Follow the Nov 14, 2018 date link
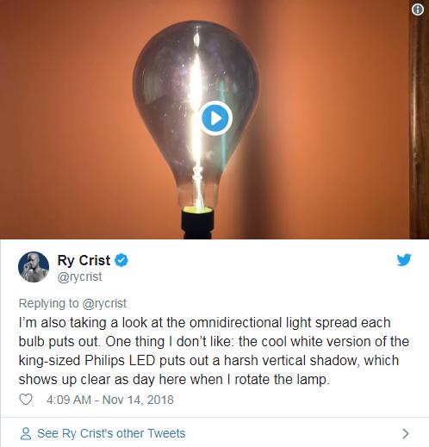429x447 pixels. pos(138,400)
